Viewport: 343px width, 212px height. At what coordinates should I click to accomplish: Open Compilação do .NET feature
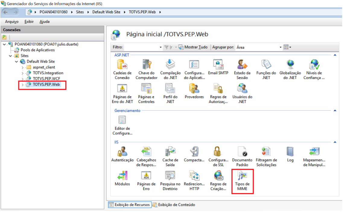(x=170, y=69)
